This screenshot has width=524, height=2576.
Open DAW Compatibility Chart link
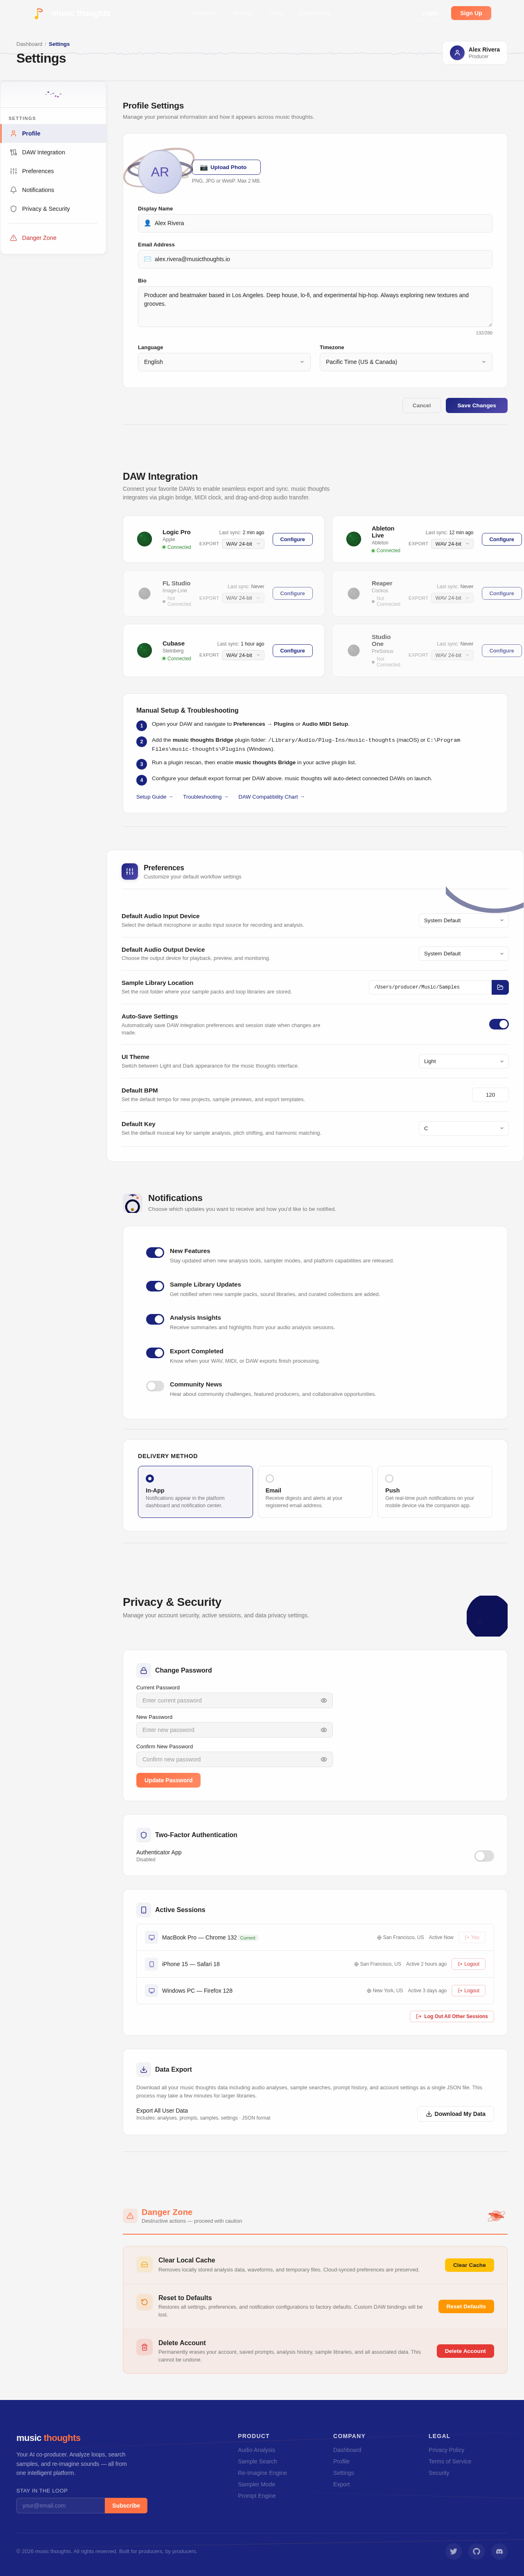271,797
